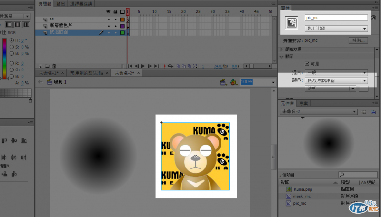
Task: Toggle the 可見 visible checkbox
Action: click(307, 64)
